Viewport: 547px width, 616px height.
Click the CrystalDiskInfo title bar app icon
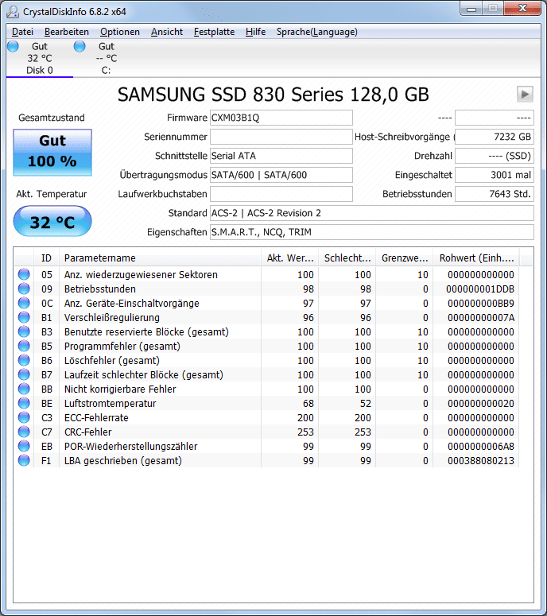pyautogui.click(x=13, y=12)
